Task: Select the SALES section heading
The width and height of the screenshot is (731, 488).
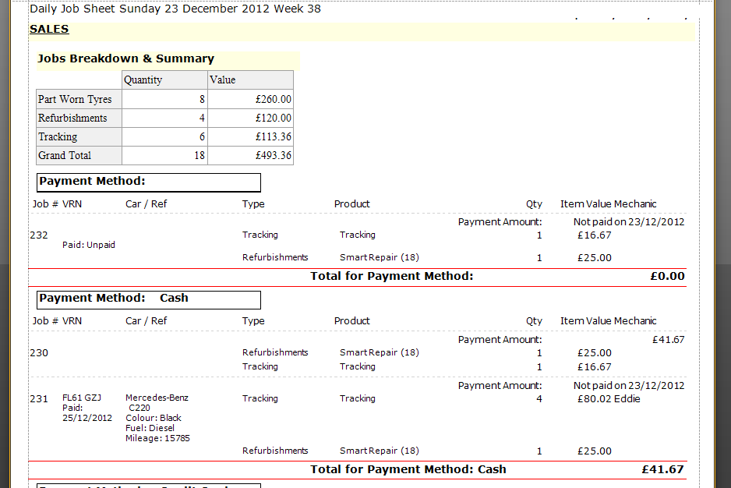Action: (x=49, y=30)
